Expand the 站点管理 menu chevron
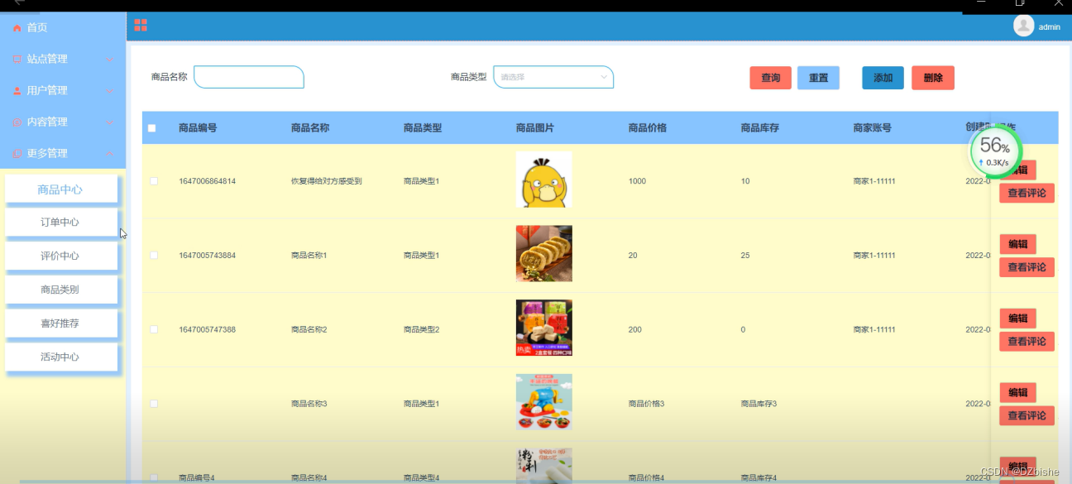The image size is (1072, 484). point(109,60)
